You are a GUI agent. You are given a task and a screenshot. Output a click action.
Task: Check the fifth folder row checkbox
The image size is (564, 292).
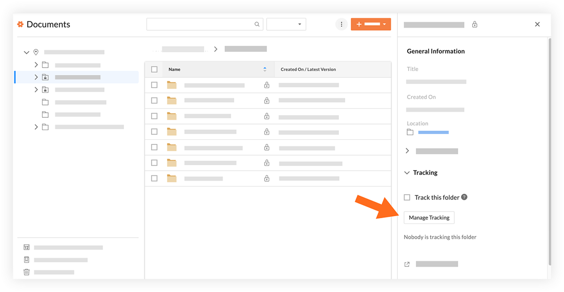pyautogui.click(x=154, y=147)
